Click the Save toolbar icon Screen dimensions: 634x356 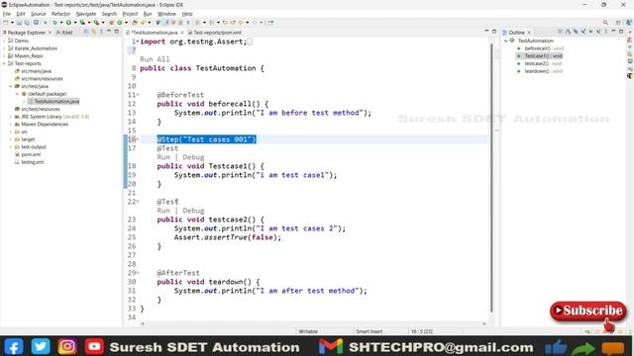[19, 23]
